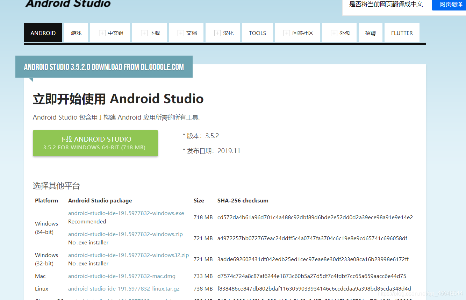Click the Android Studio package column header
The image size is (466, 300).
coord(100,201)
